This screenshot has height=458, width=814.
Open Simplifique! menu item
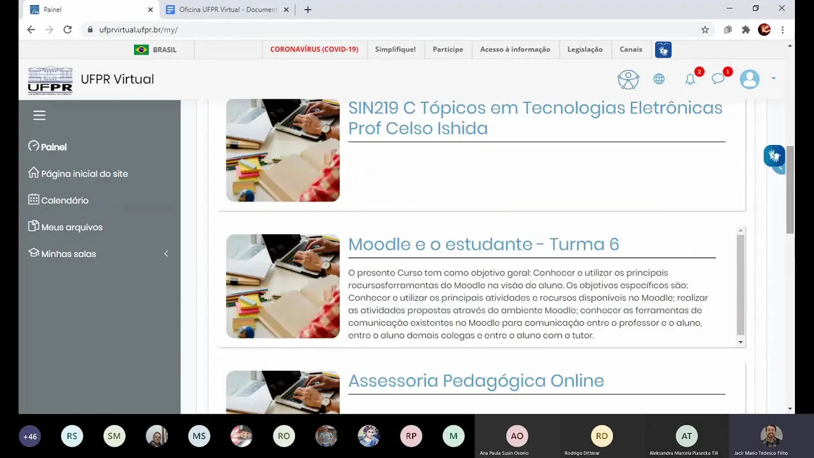(x=396, y=49)
